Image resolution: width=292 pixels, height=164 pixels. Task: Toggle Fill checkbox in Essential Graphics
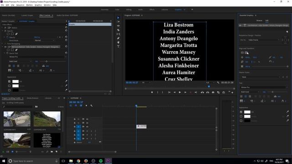(241, 112)
